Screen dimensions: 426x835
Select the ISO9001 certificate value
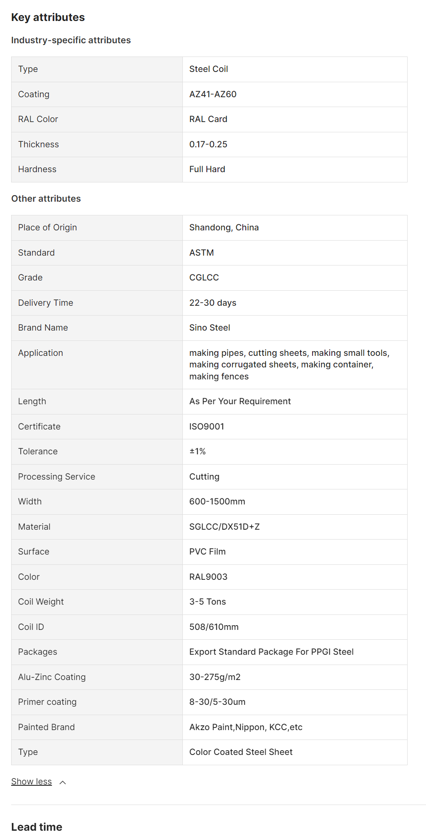(207, 426)
